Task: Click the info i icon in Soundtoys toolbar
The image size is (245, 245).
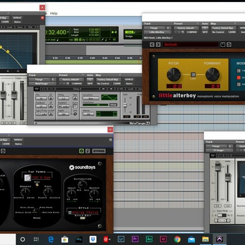Action: pyautogui.click(x=88, y=151)
